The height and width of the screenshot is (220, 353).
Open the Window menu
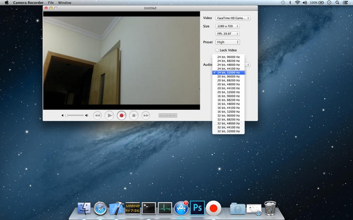click(65, 3)
